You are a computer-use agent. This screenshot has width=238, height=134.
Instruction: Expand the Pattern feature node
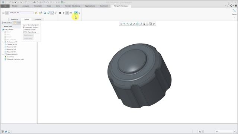pyautogui.click(x=3, y=54)
